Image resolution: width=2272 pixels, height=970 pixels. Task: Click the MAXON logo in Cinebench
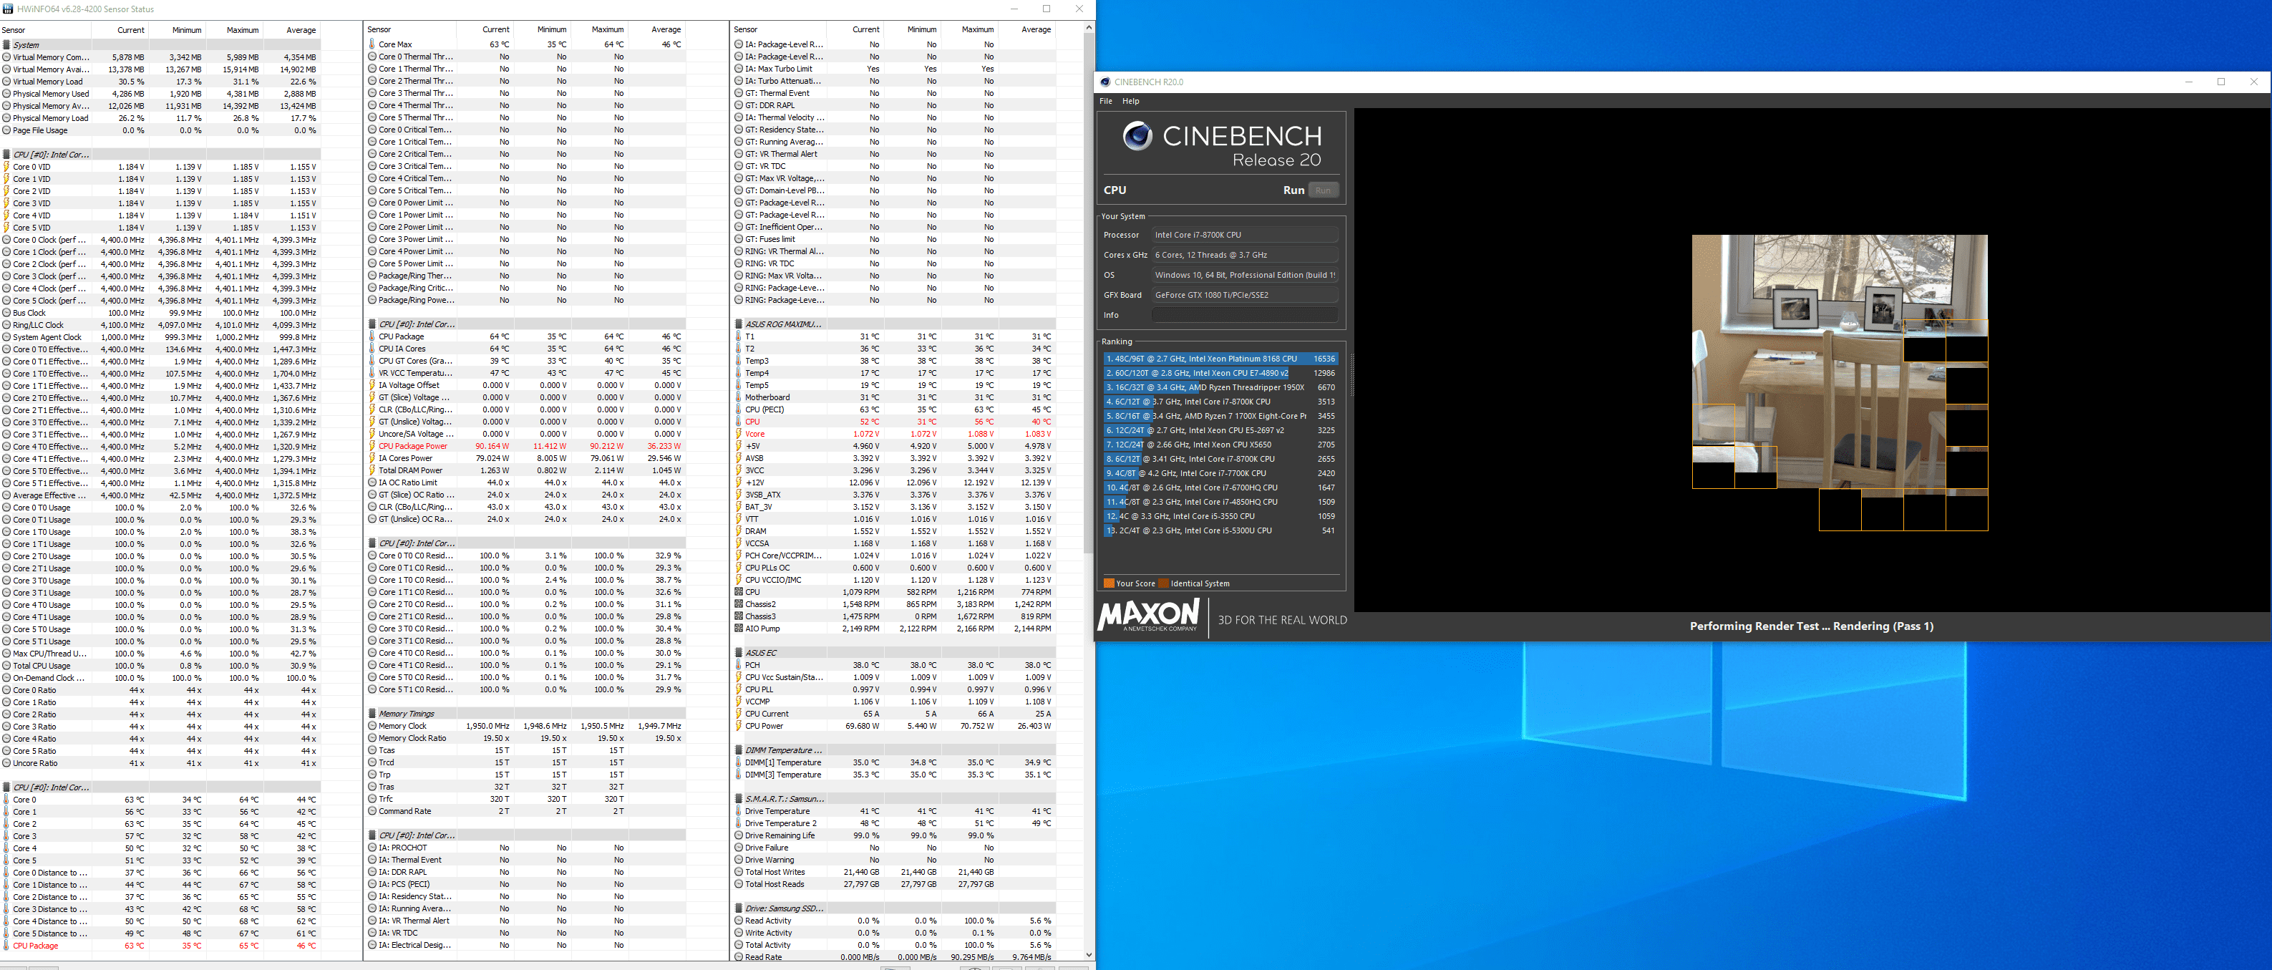(x=1148, y=615)
